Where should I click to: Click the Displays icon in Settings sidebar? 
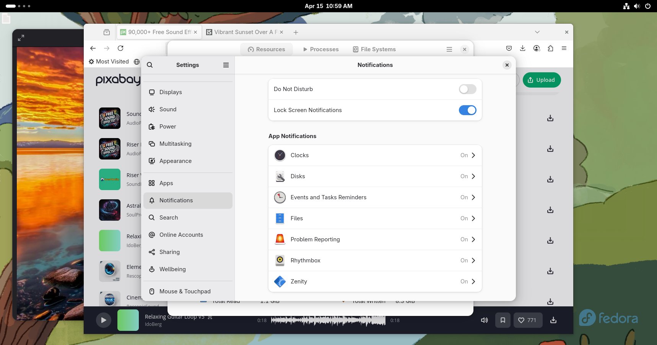[x=152, y=92]
